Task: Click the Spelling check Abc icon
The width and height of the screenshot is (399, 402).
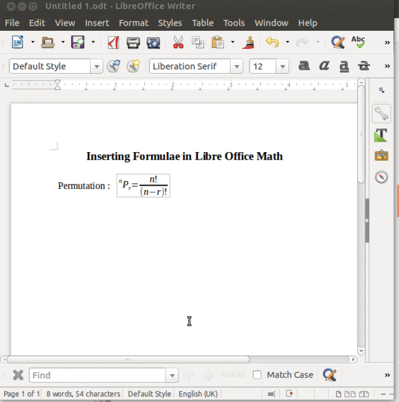Action: 358,42
